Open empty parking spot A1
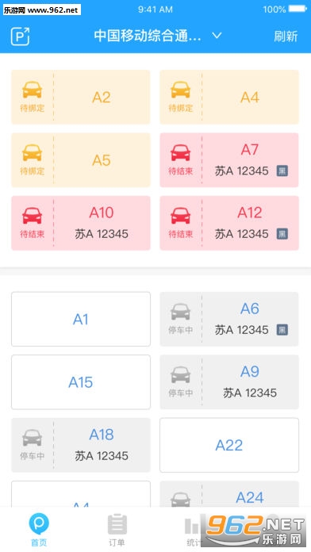The width and height of the screenshot is (311, 552). [x=81, y=319]
